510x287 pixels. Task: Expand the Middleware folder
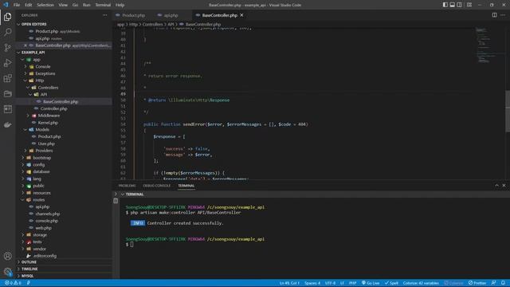coord(49,116)
